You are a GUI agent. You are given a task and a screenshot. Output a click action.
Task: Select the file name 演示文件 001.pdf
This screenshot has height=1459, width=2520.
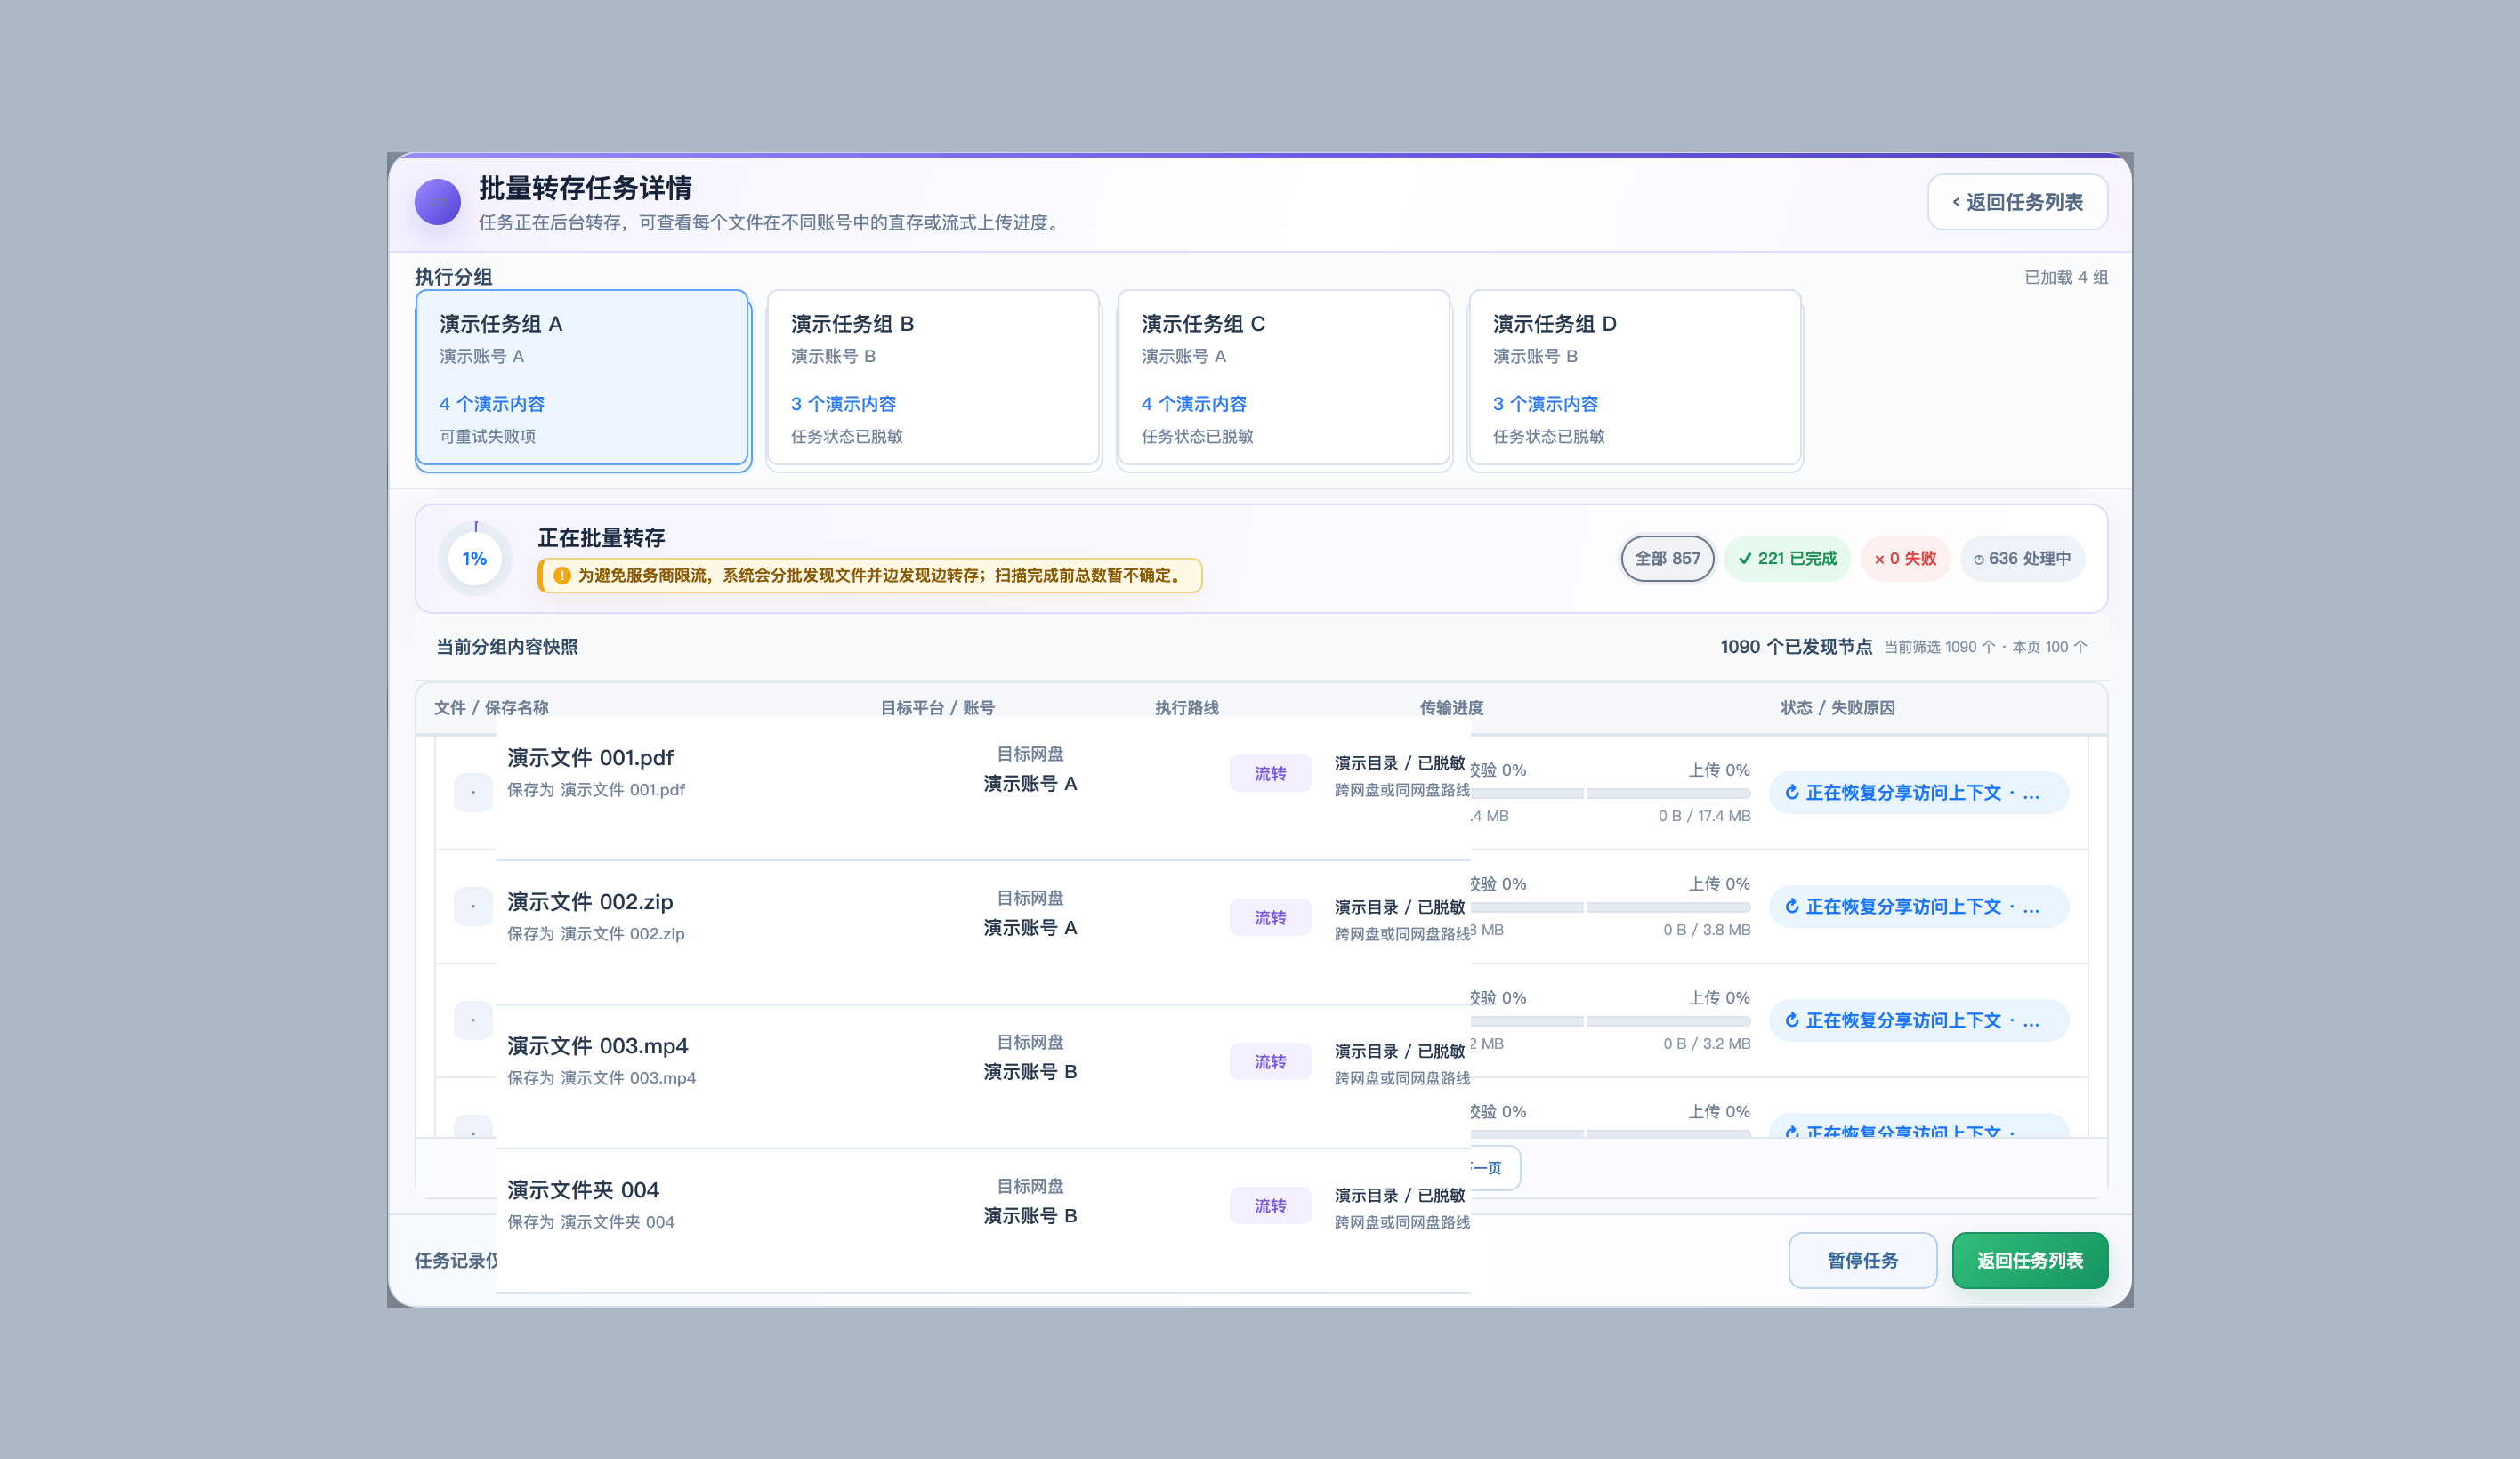pos(590,758)
